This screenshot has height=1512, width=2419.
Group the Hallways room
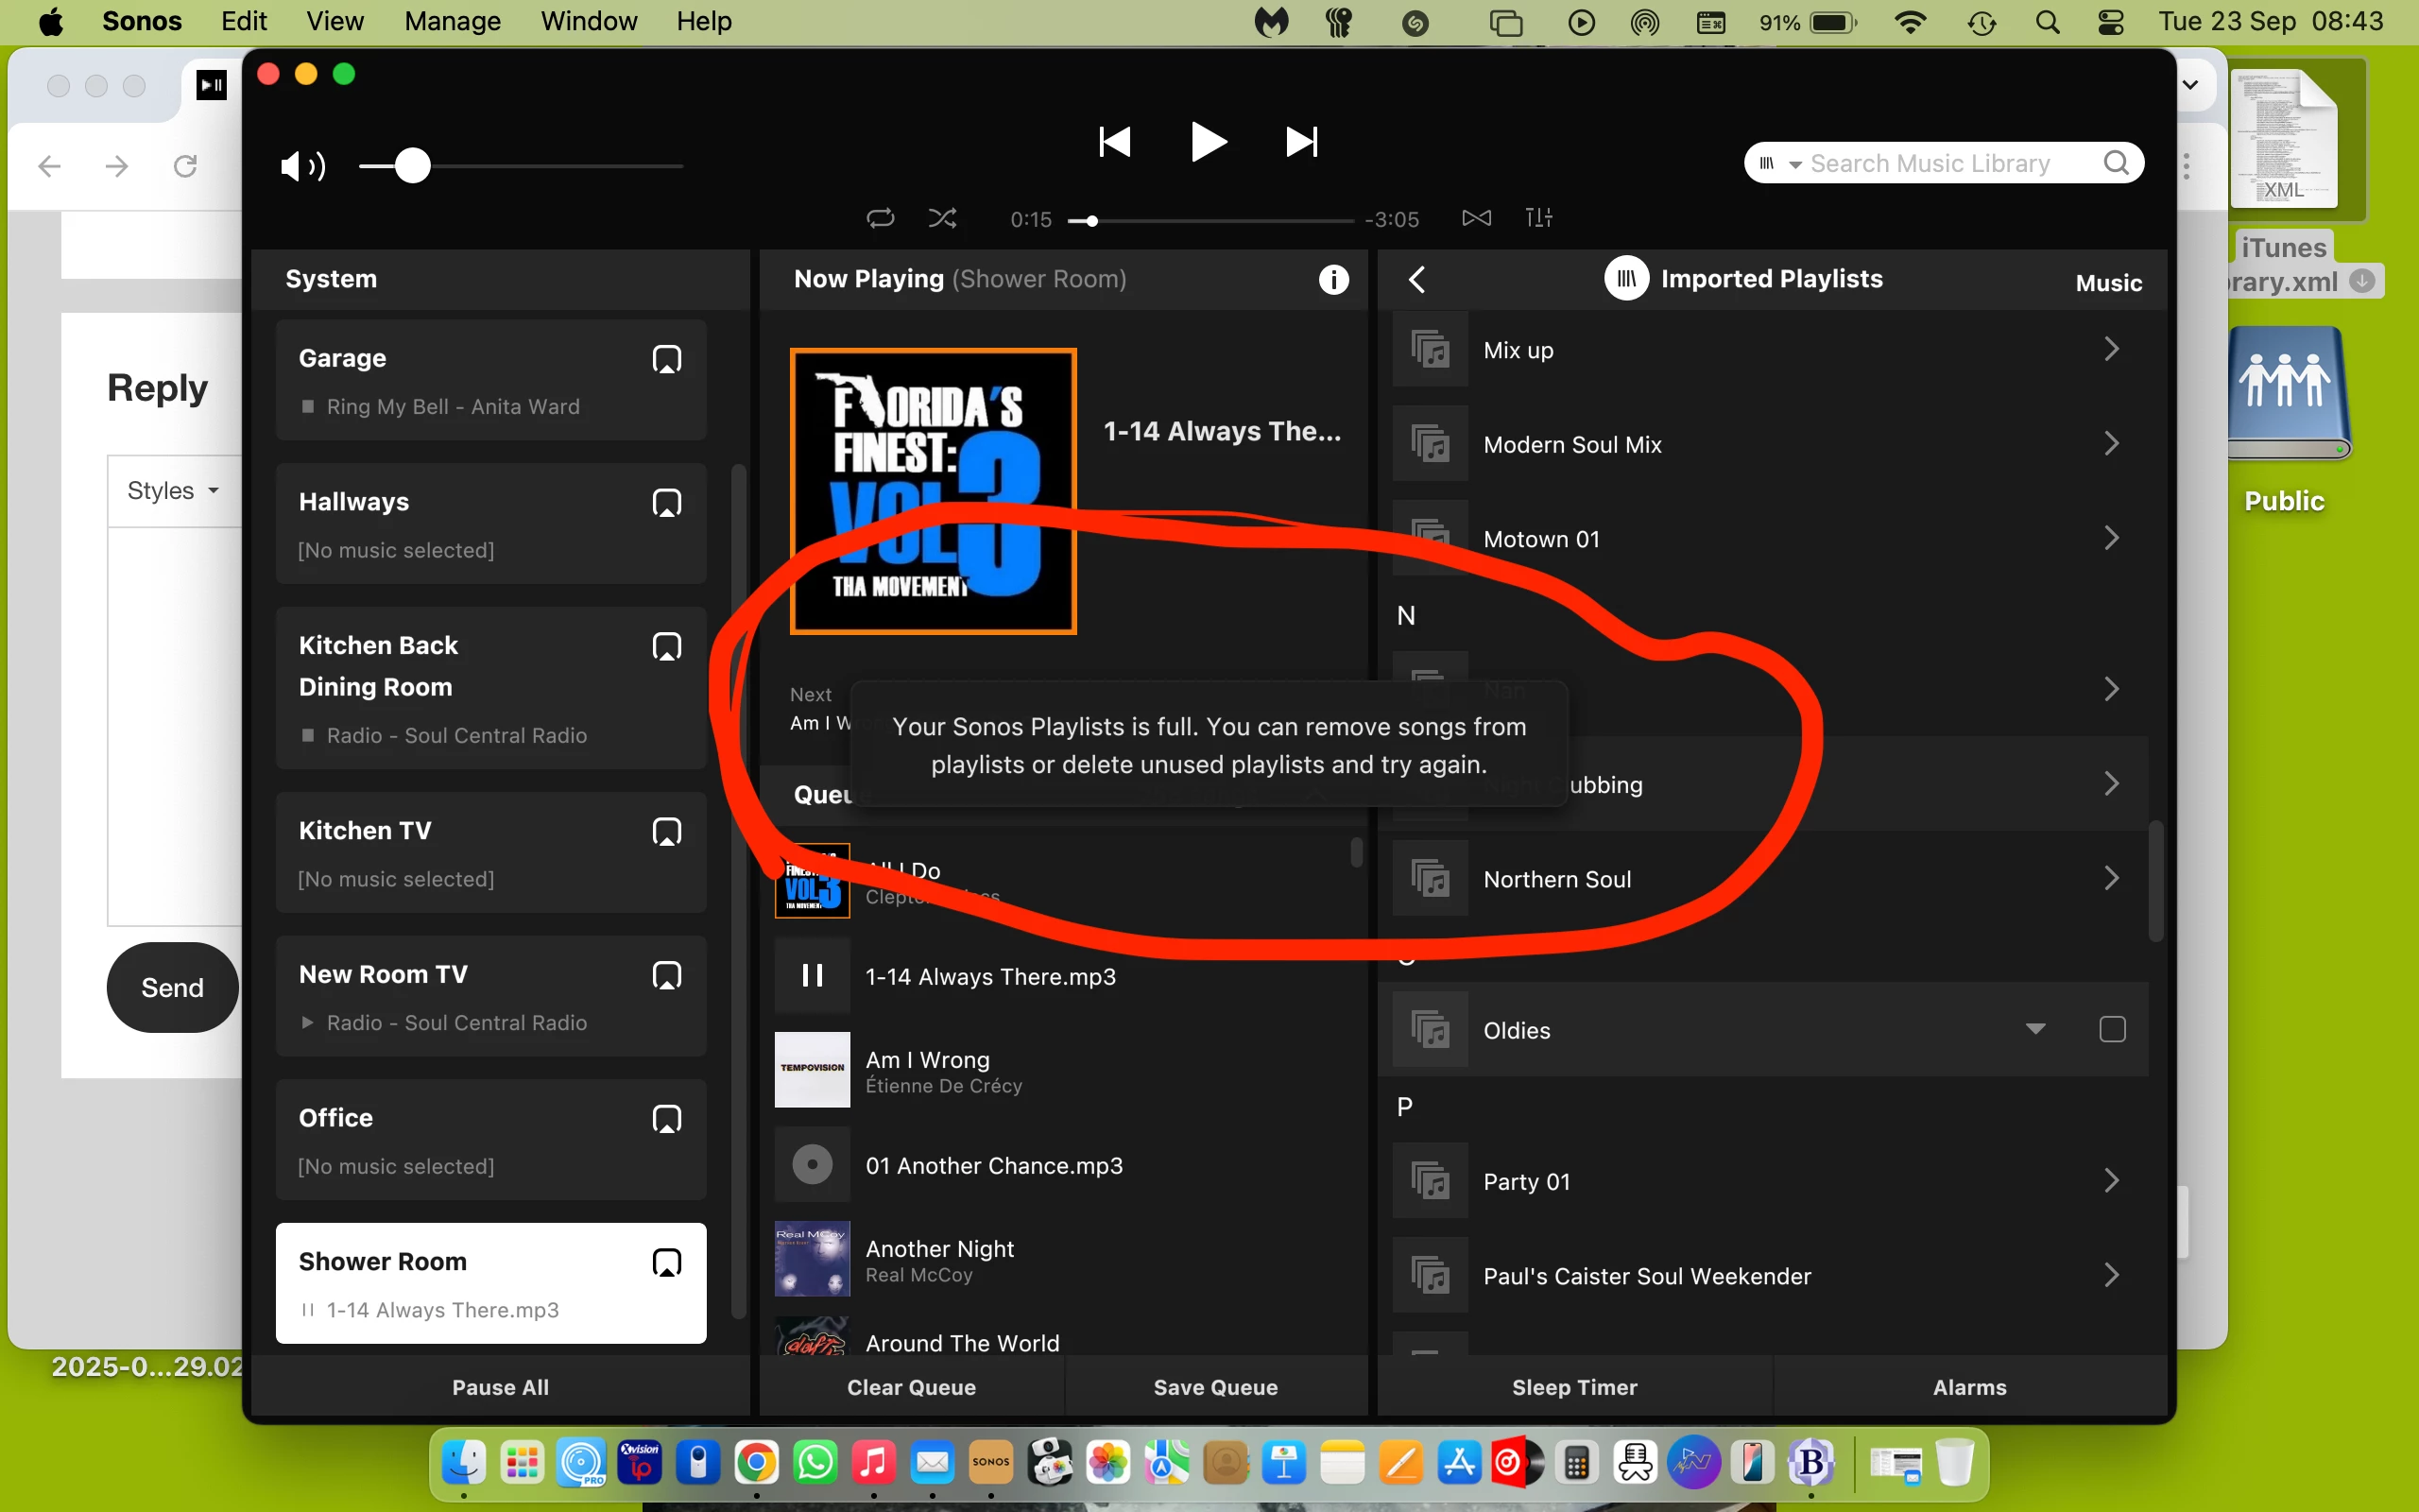tap(667, 503)
